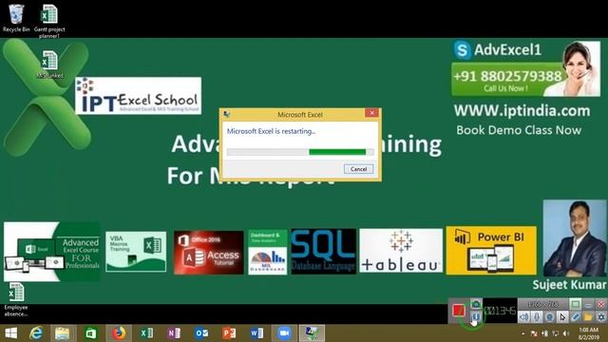Open File Explorer from the taskbar
Screen dimensions: 608x342
(x=63, y=333)
